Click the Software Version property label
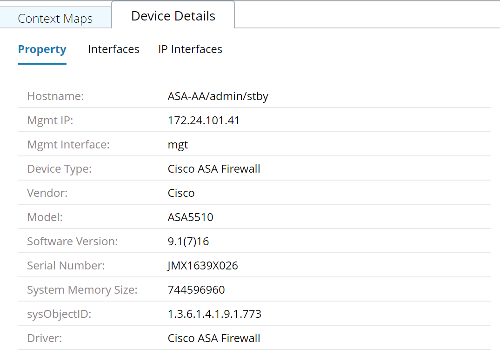 (72, 241)
